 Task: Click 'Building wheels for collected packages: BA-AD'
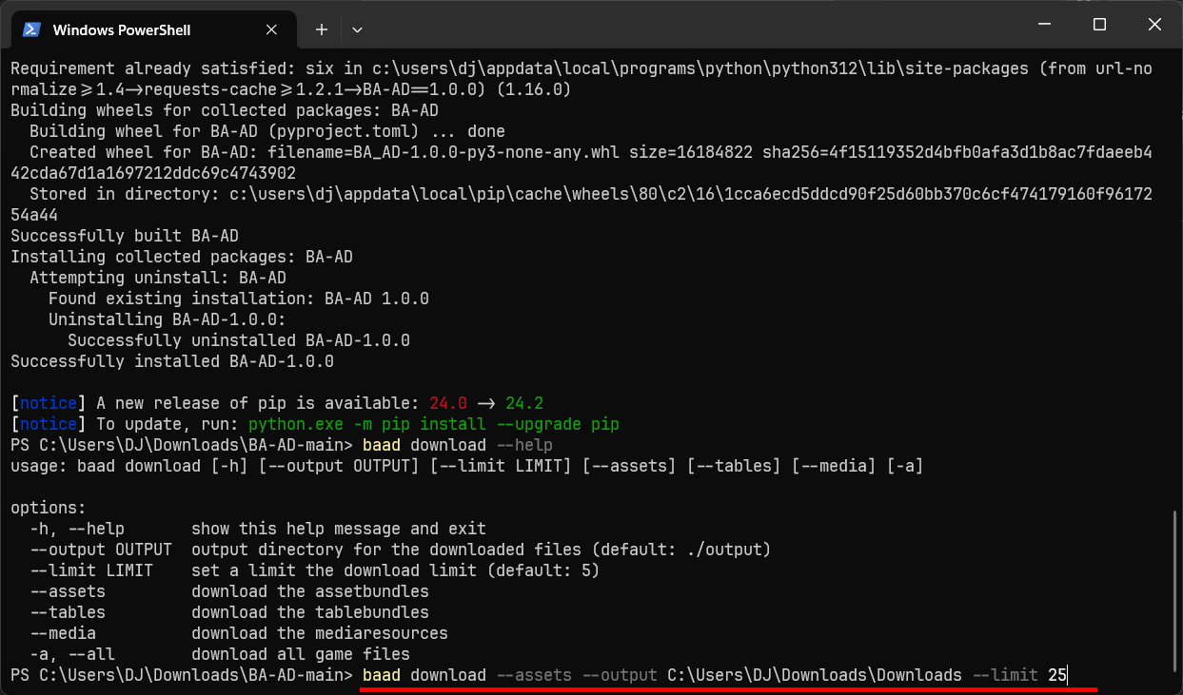225,110
